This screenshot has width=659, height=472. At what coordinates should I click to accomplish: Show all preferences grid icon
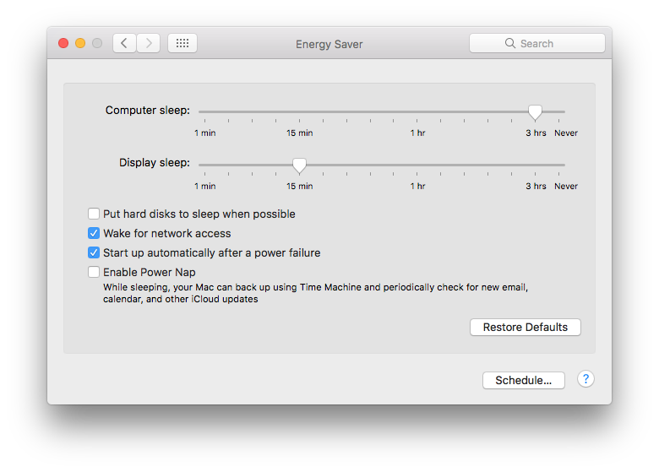[x=182, y=43]
